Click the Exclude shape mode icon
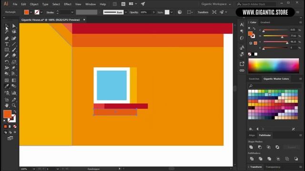 [277, 147]
